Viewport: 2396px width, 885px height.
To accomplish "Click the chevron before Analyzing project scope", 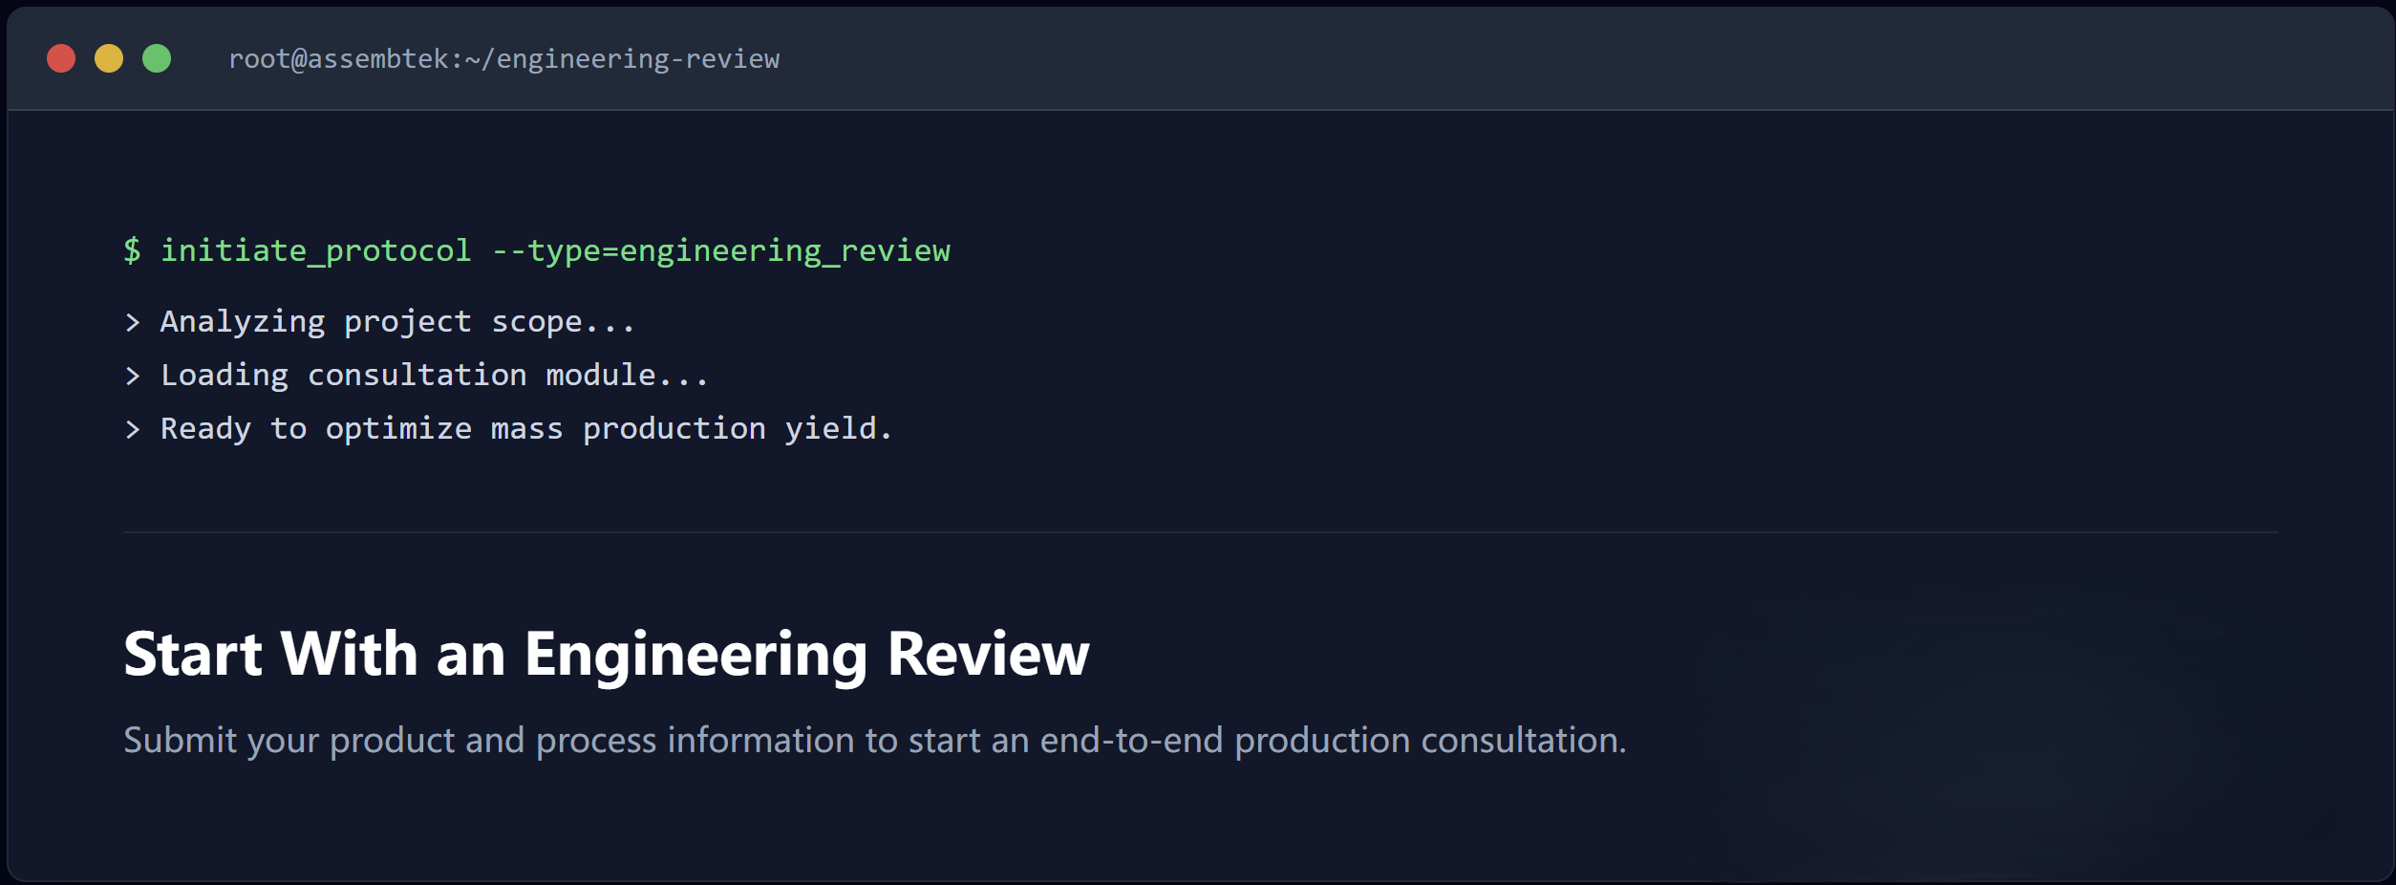I will click(133, 323).
